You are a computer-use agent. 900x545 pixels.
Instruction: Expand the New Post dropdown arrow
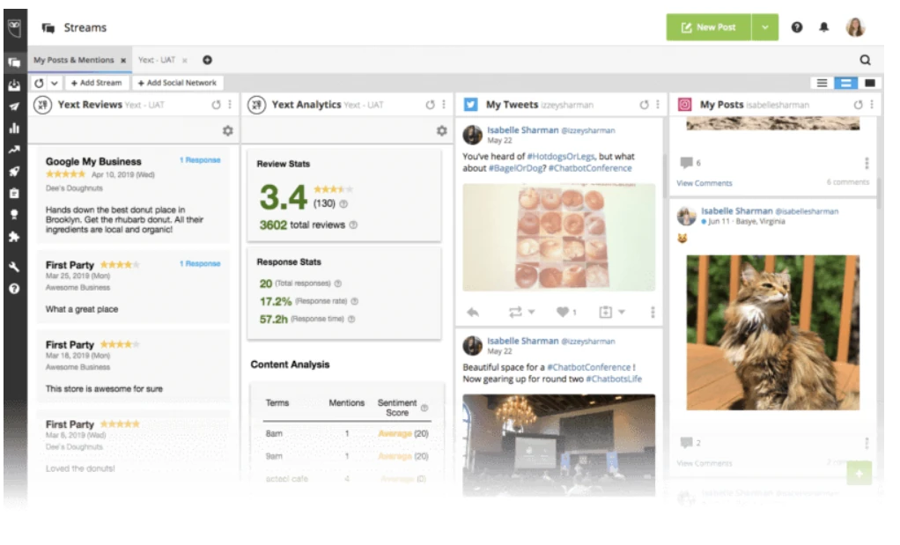click(x=765, y=26)
